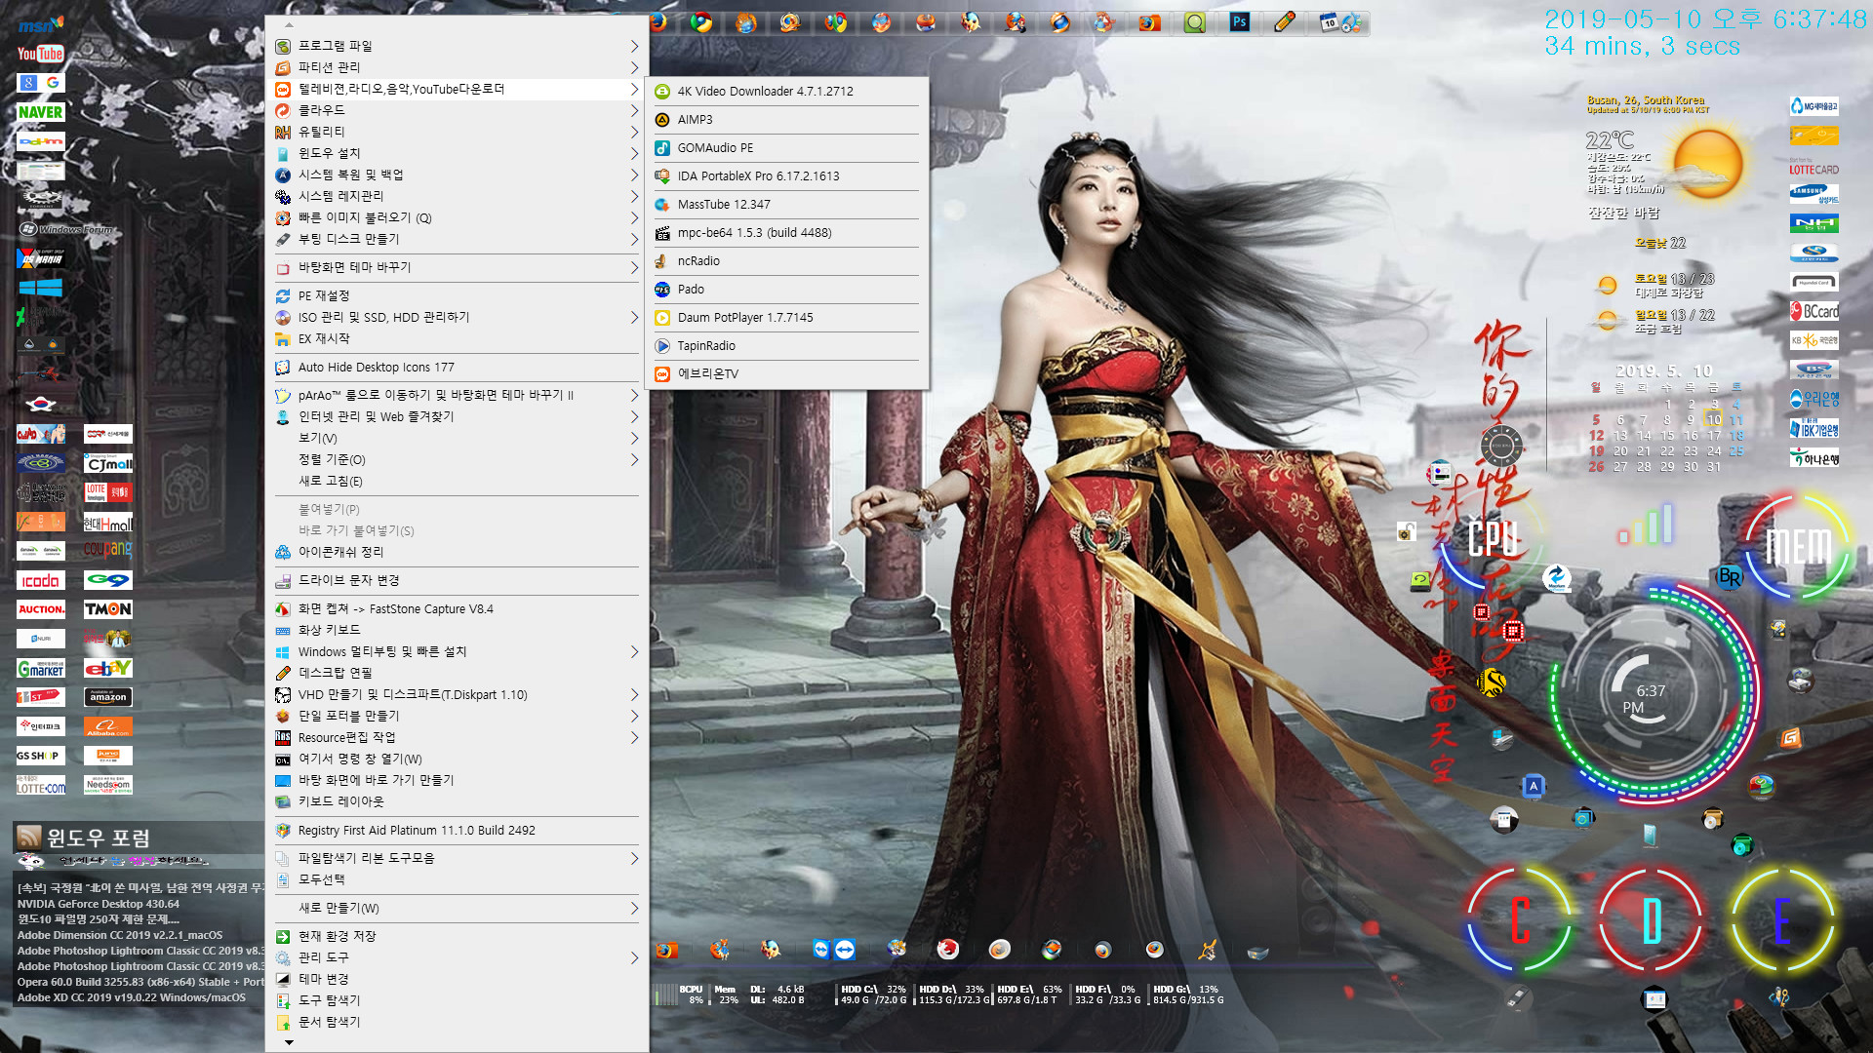The height and width of the screenshot is (1053, 1873).
Task: Expand the 바탕화면 테마 바꾸기 submenu arrow
Action: pos(634,267)
